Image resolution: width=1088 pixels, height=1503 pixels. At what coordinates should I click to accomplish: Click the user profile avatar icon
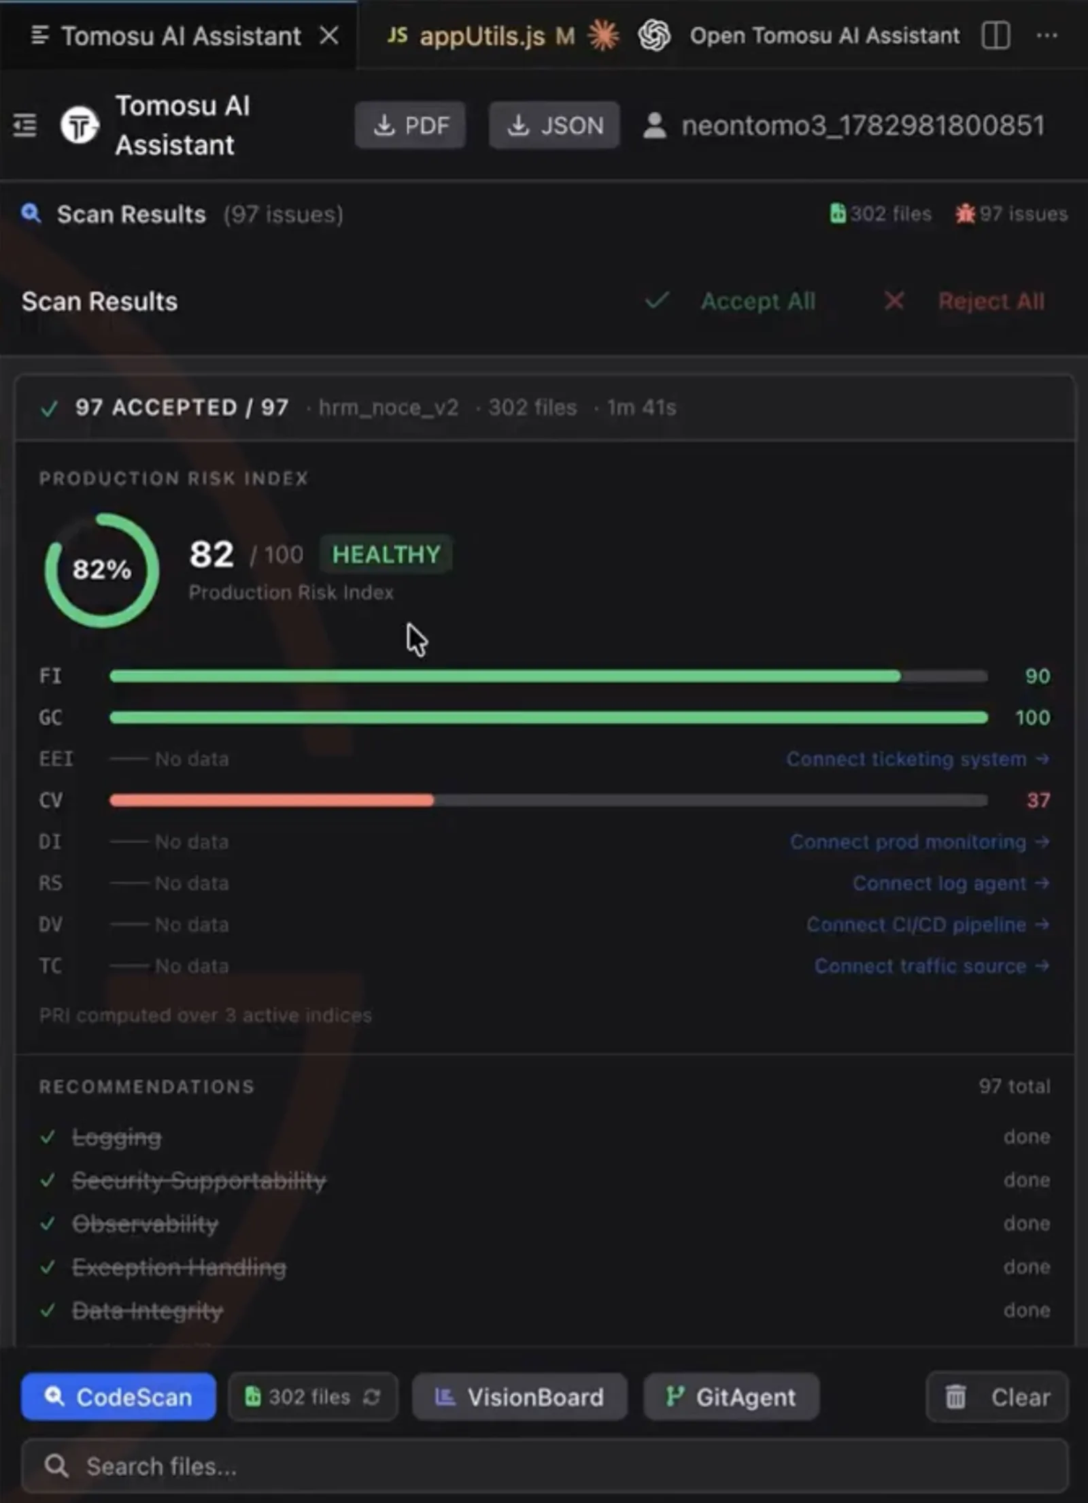[655, 125]
